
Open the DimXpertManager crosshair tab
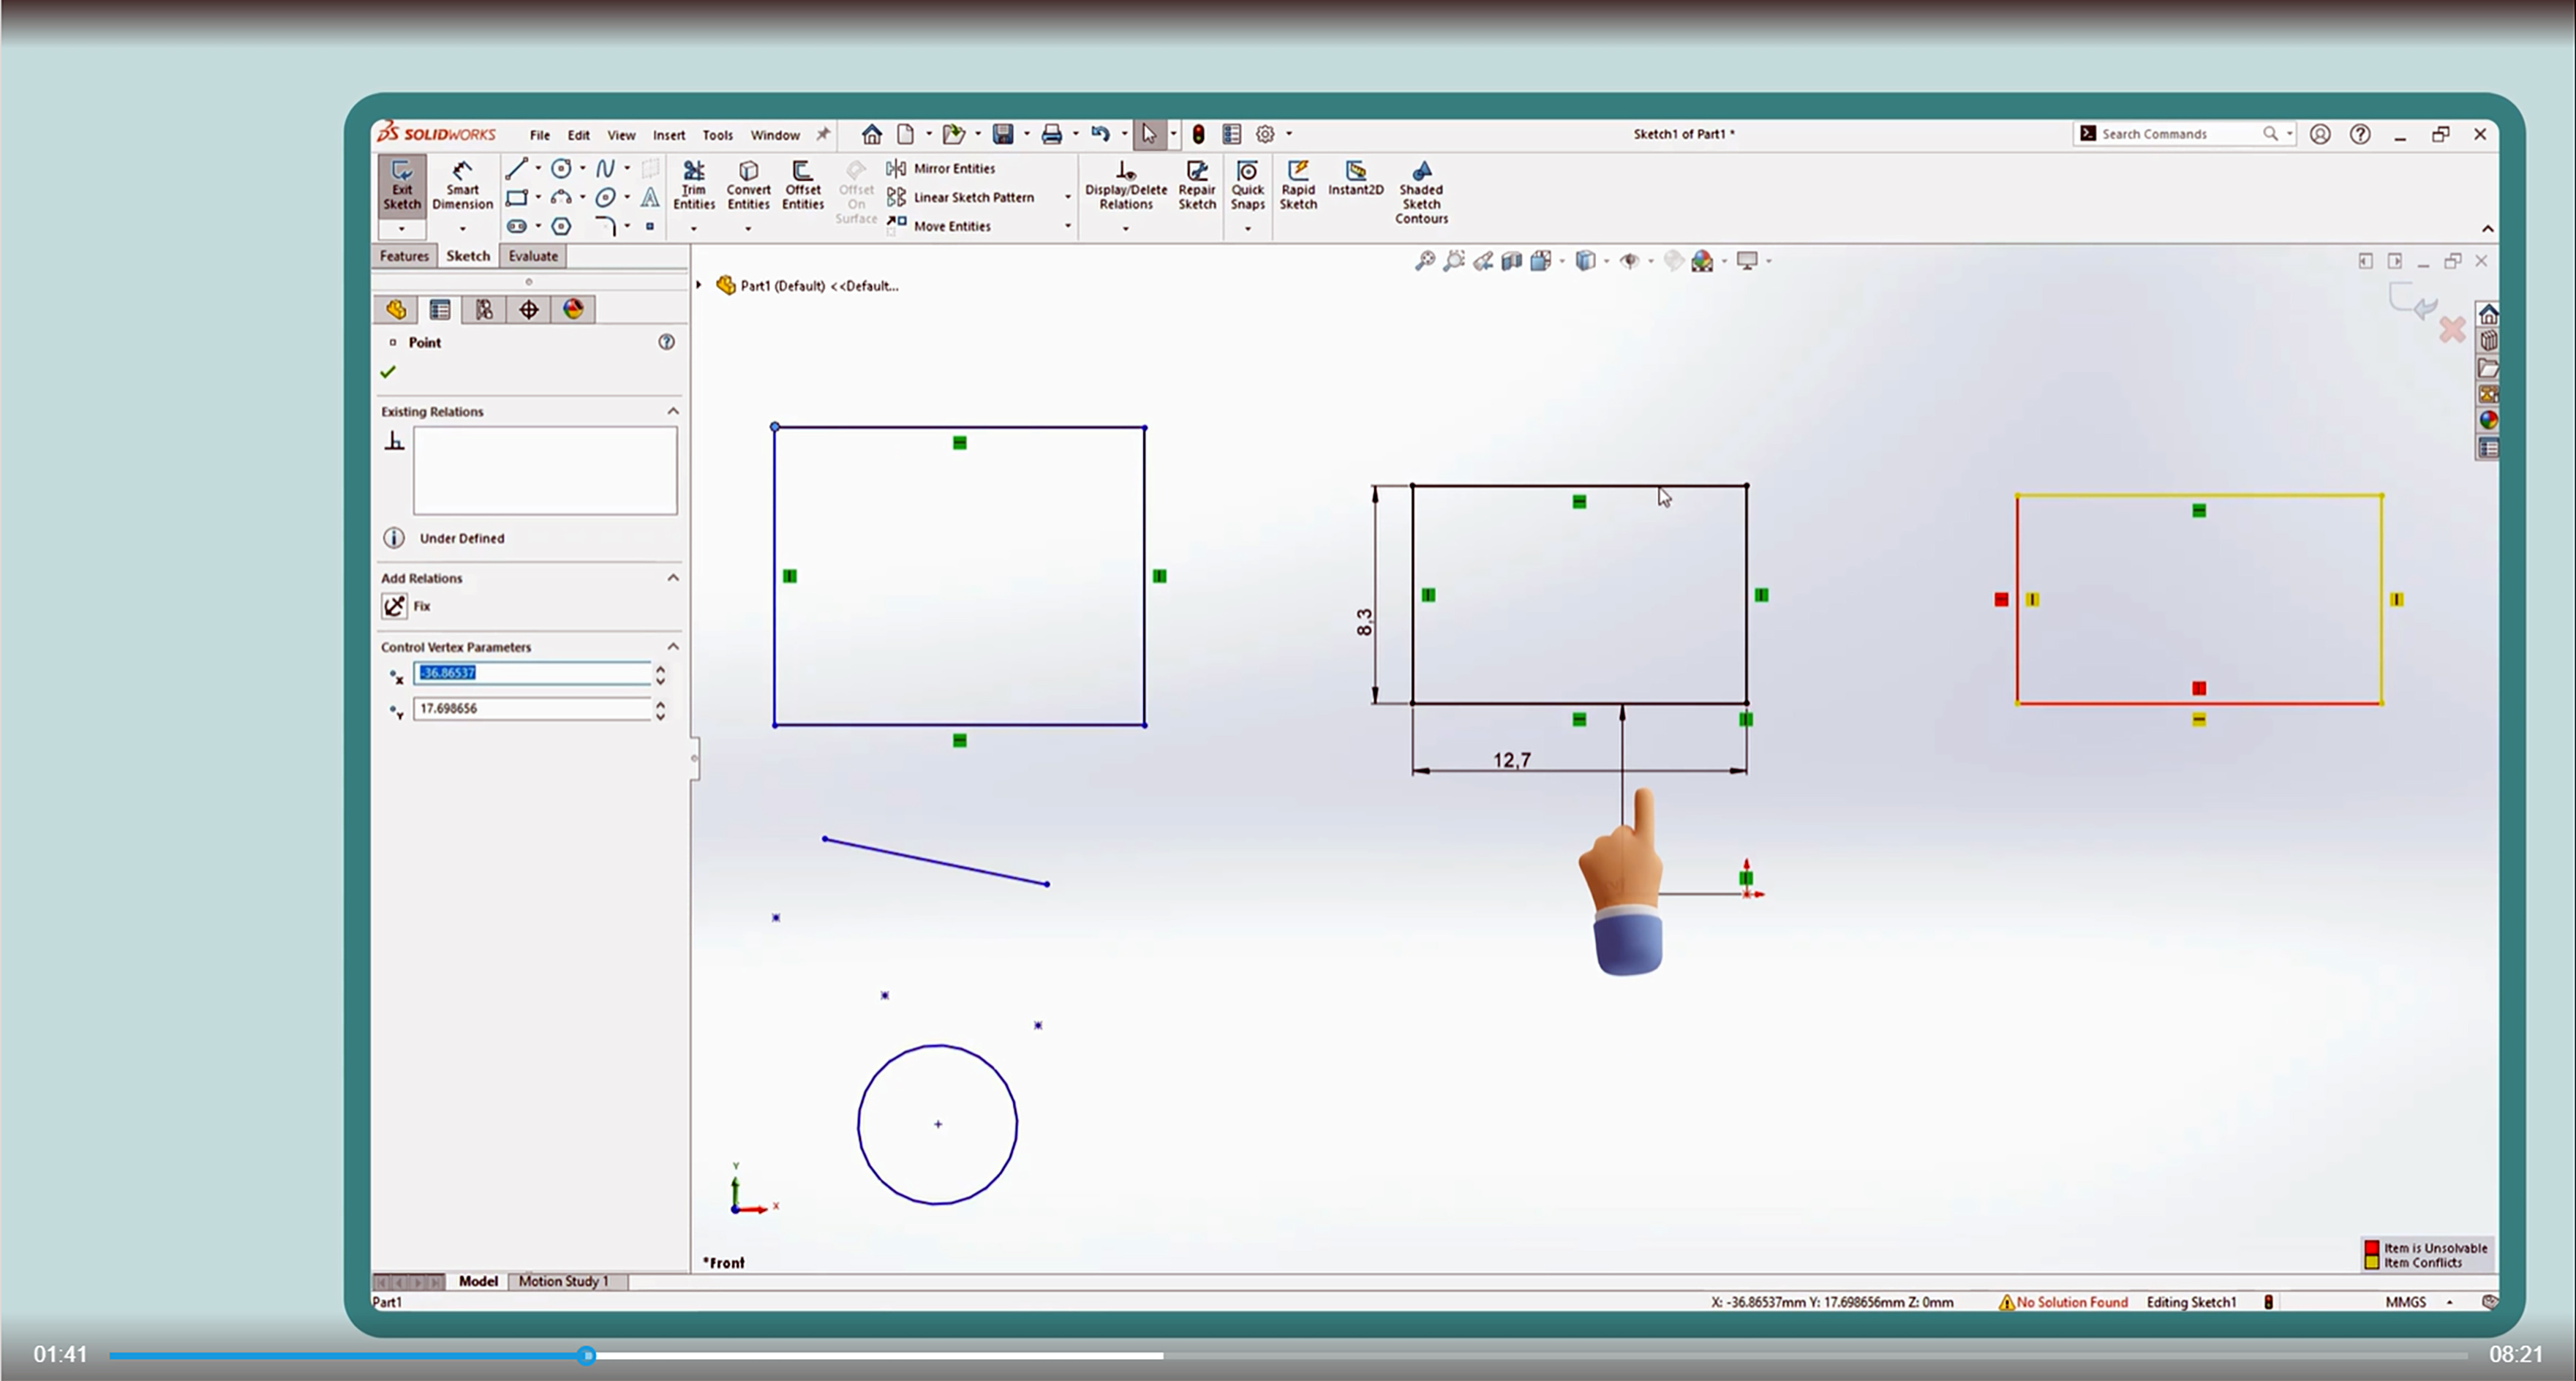tap(529, 310)
